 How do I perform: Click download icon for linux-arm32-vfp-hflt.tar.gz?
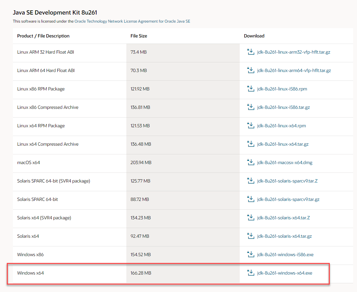[251, 52]
